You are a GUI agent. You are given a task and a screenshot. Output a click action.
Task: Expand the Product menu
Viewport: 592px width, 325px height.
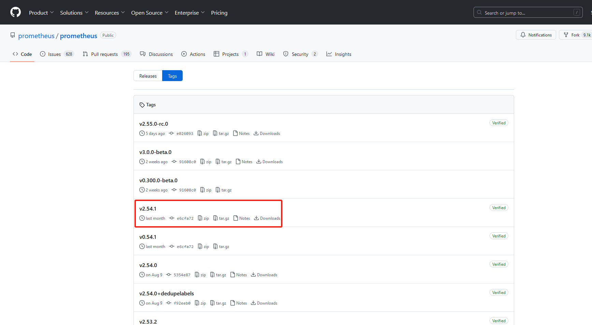coord(41,13)
